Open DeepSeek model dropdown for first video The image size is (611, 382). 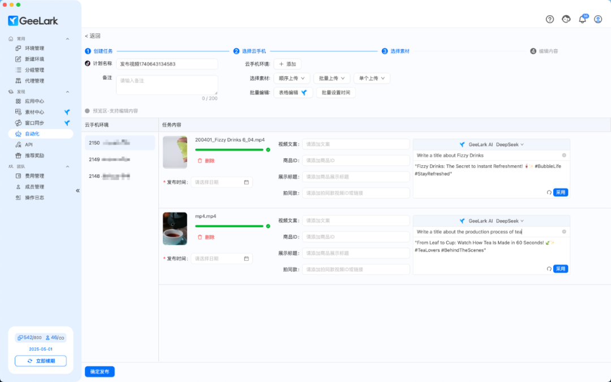click(x=510, y=145)
